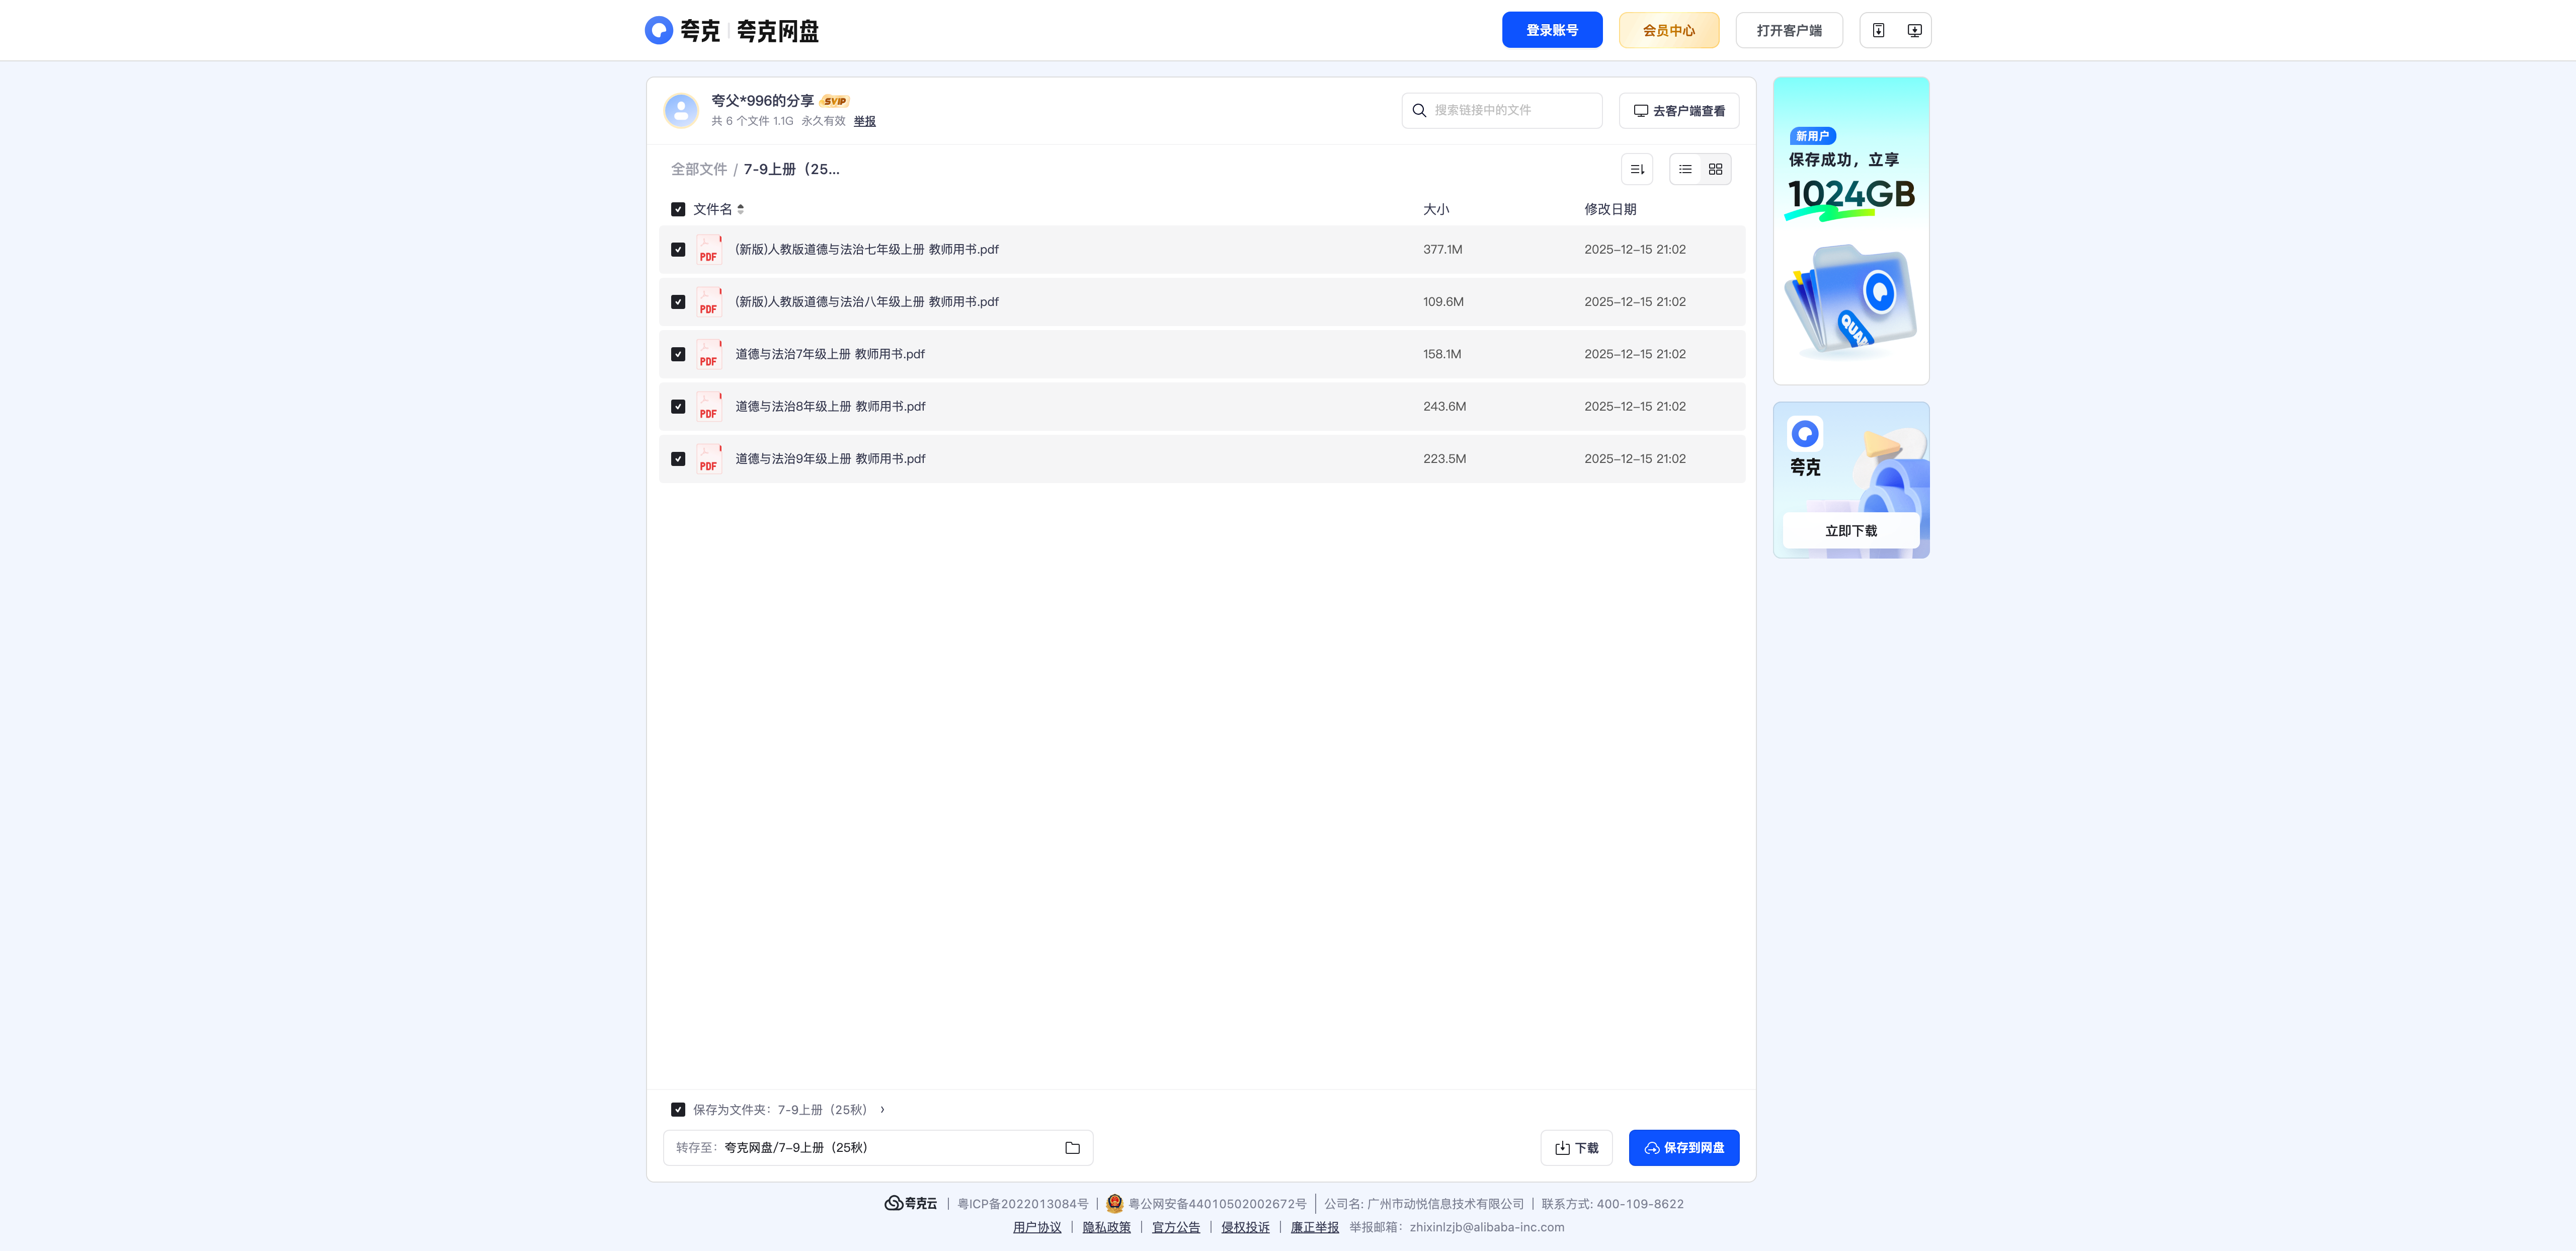Image resolution: width=2576 pixels, height=1251 pixels.
Task: Open the sort order icon
Action: [x=1637, y=169]
